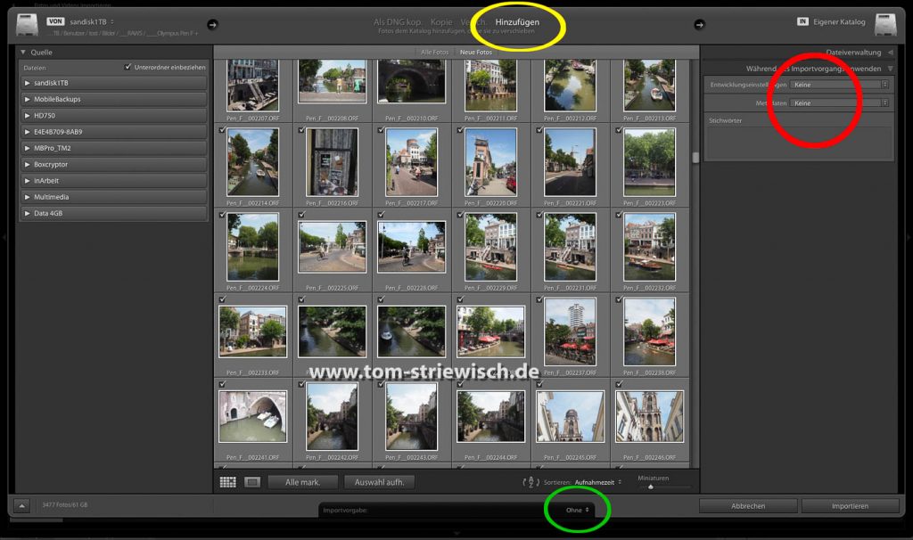Viewport: 913px width, 540px height.
Task: Expand the MobileBackups folder
Action: (x=28, y=99)
